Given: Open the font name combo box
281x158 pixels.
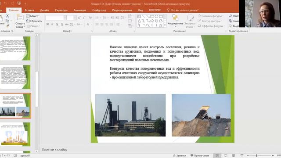Looking at the screenshot, I should coord(56,18).
